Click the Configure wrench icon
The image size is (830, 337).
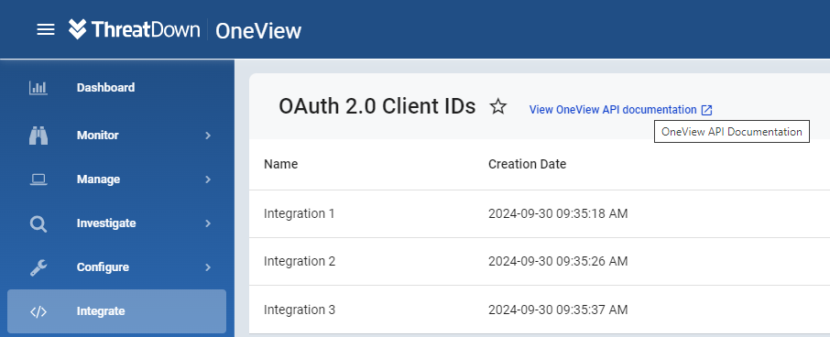pyautogui.click(x=38, y=267)
